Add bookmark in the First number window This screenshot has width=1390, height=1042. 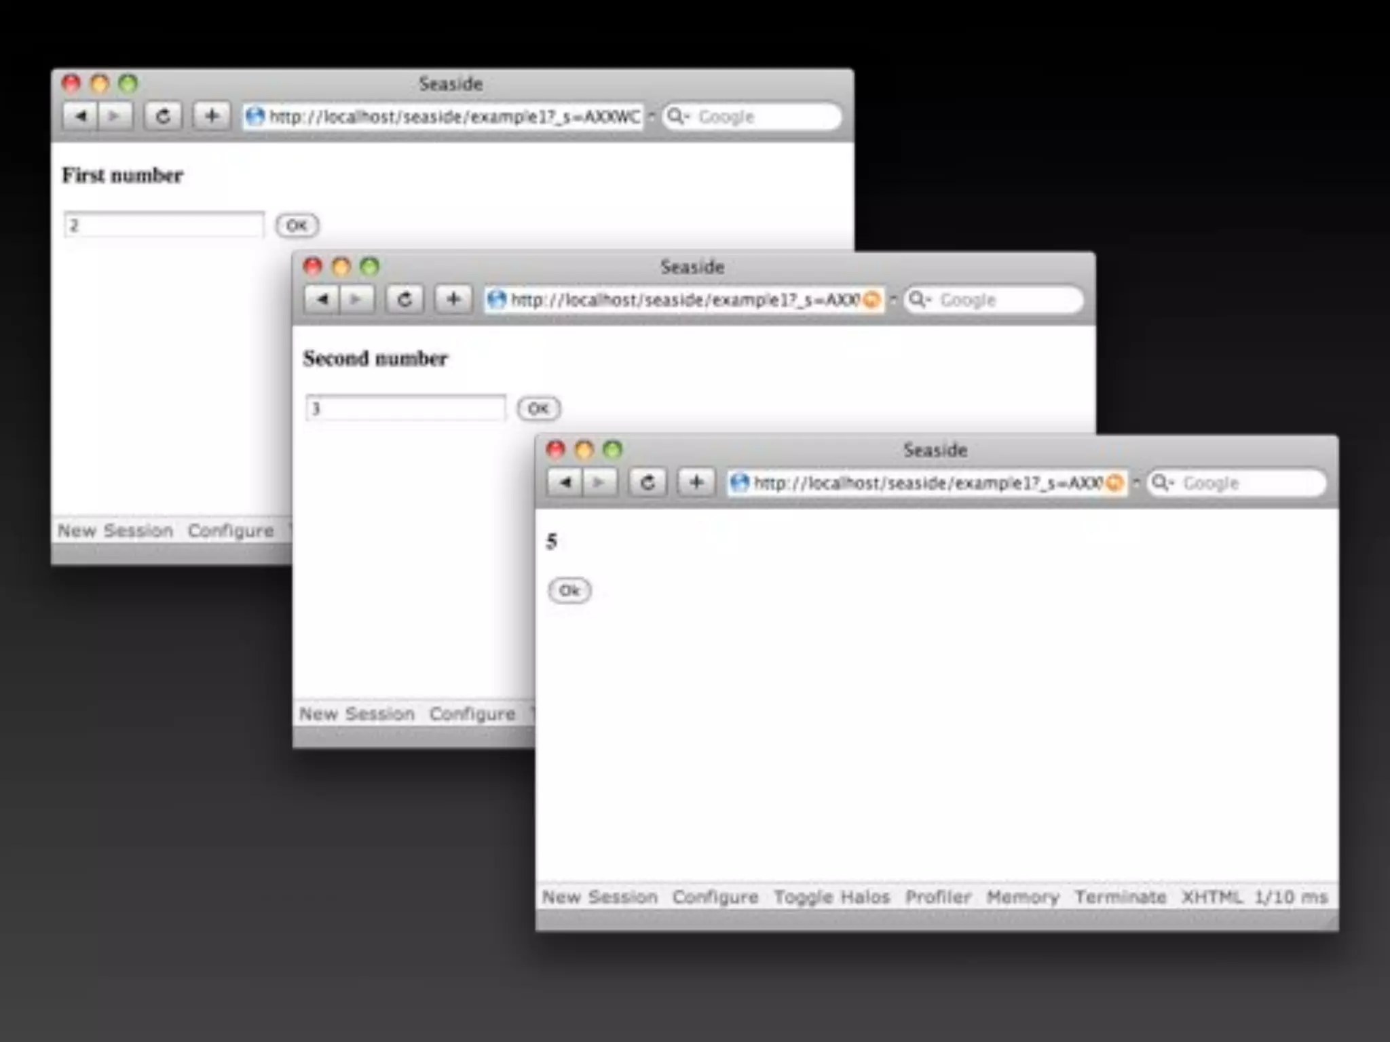[212, 116]
